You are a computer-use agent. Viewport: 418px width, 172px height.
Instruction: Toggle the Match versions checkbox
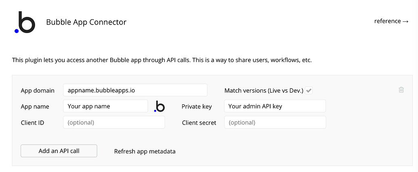309,91
